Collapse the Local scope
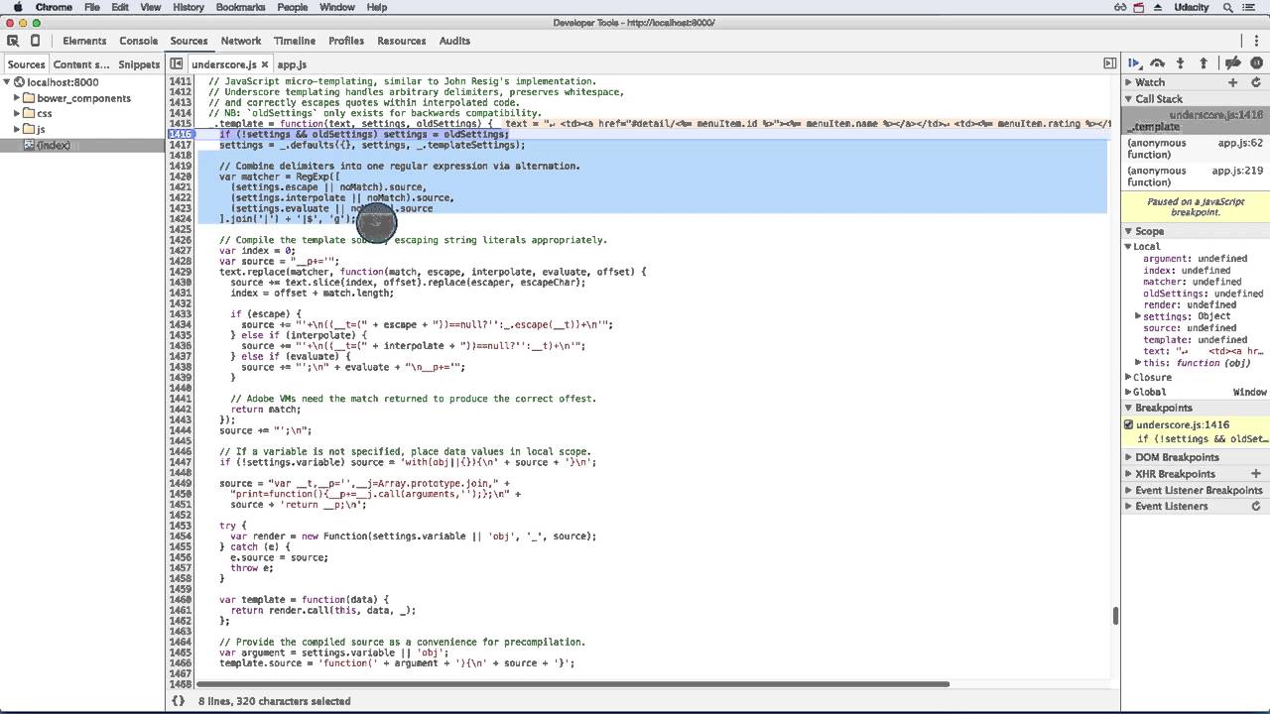 (1128, 246)
